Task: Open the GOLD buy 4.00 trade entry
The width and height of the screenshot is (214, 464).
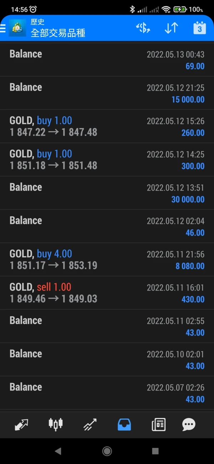Action: click(107, 259)
